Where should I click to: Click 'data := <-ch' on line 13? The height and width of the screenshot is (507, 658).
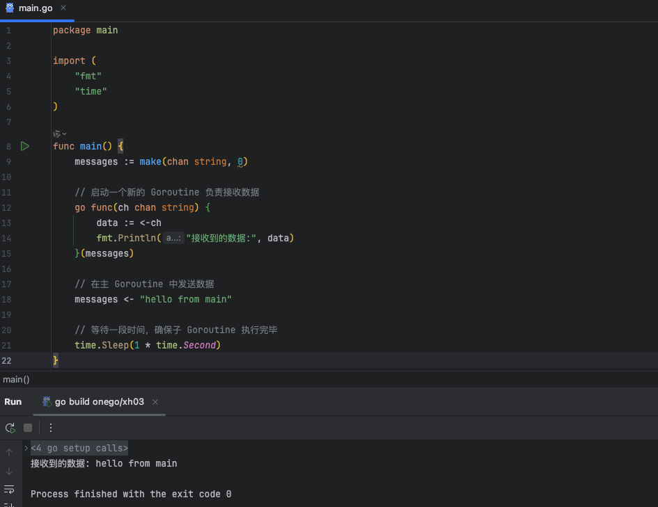pyautogui.click(x=129, y=223)
